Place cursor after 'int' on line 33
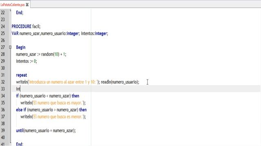Screen dimensions: 261x146 pyautogui.click(x=20, y=89)
